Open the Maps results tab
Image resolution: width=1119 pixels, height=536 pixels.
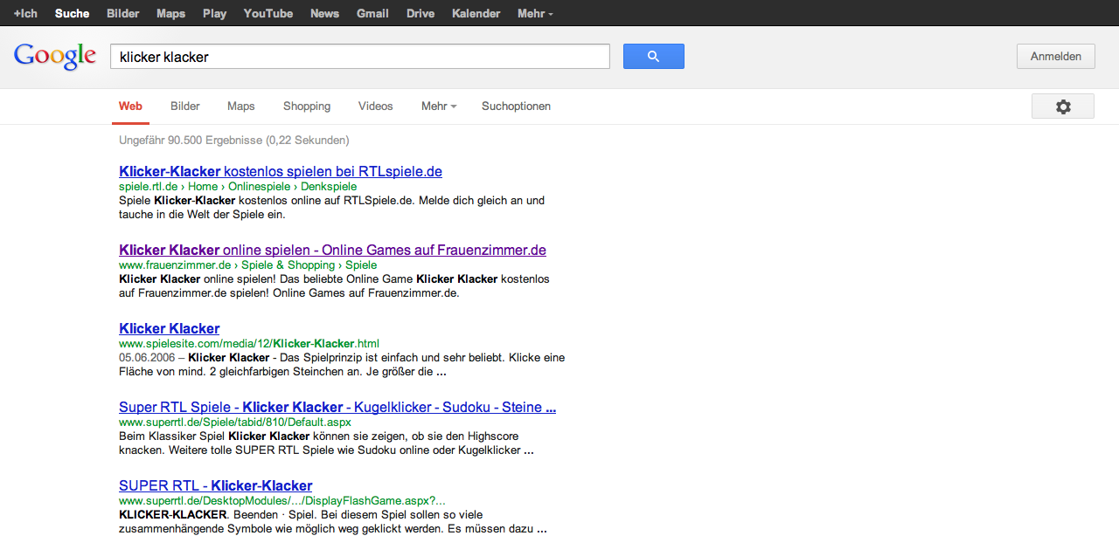pyautogui.click(x=240, y=107)
